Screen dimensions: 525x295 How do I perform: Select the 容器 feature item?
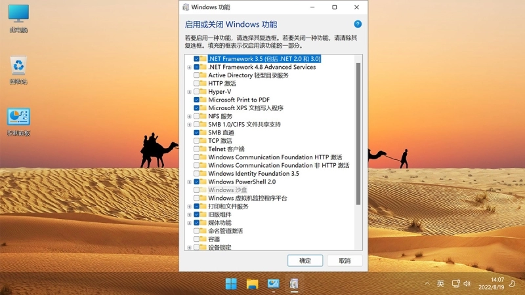click(214, 239)
